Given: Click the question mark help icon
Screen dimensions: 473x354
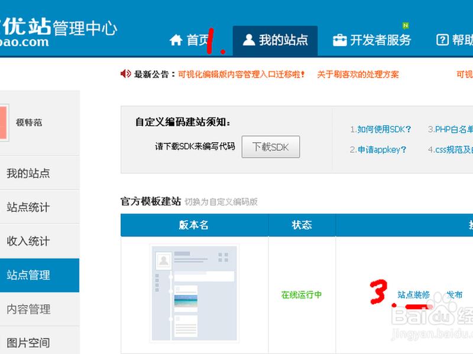Looking at the screenshot, I should 442,40.
